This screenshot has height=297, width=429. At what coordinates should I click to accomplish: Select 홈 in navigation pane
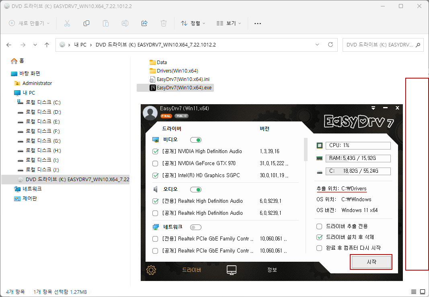click(18, 61)
